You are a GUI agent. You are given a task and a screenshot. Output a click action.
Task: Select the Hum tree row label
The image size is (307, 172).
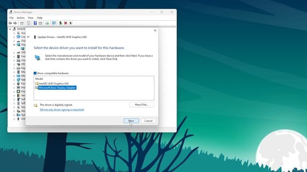click(x=24, y=60)
